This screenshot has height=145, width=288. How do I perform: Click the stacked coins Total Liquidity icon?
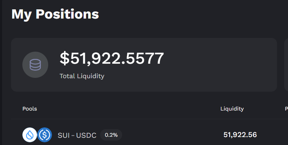(35, 65)
